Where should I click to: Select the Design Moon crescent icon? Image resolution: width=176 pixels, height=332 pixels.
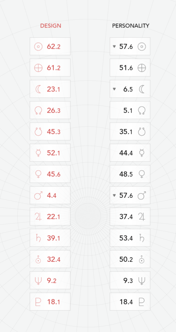click(38, 89)
